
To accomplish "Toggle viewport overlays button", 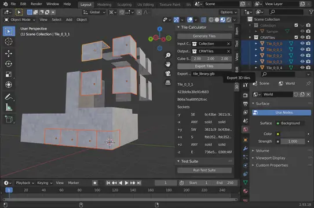I will [190, 20].
